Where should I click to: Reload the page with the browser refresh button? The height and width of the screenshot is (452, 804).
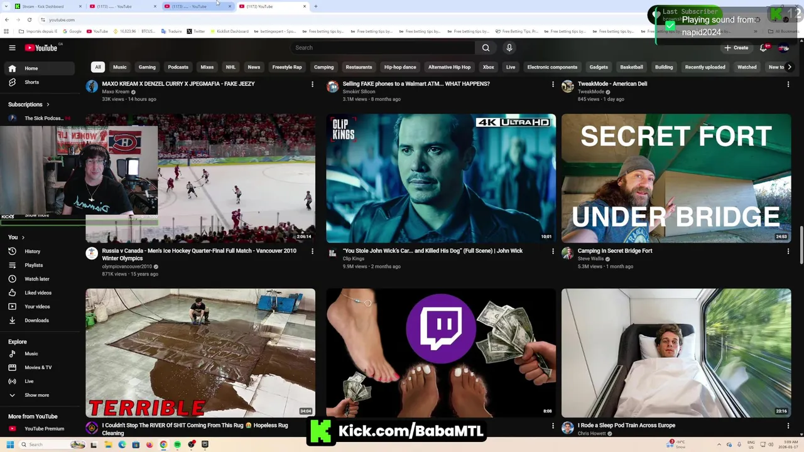pos(29,19)
